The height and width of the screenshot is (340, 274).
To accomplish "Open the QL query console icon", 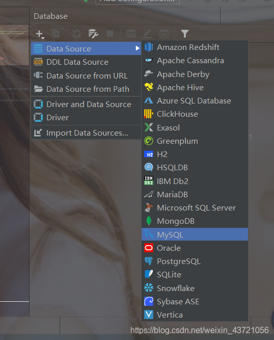I will click(x=164, y=34).
